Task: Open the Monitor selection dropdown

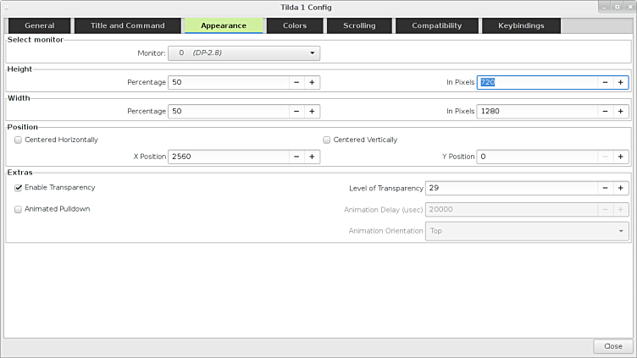Action: pos(243,53)
